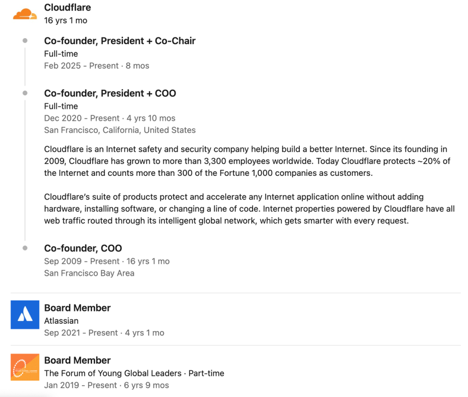Click the Atlassian company name text
468x397 pixels.
coord(61,321)
